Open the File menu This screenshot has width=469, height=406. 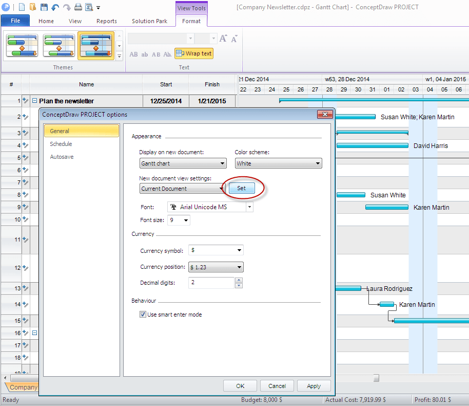(15, 21)
